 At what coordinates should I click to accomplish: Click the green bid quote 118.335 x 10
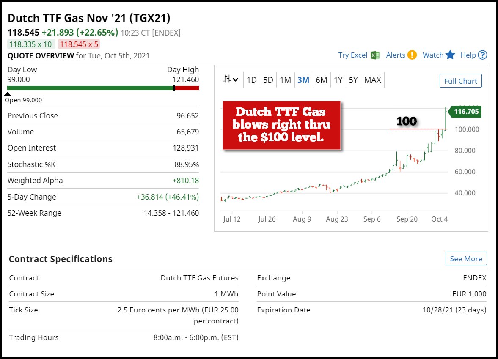(30, 44)
